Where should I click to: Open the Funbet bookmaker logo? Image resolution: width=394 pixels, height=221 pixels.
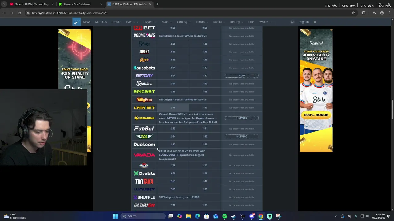144,129
